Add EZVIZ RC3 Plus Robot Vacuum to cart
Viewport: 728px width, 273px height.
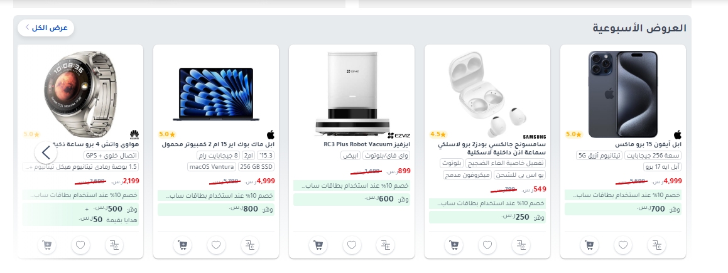point(318,245)
